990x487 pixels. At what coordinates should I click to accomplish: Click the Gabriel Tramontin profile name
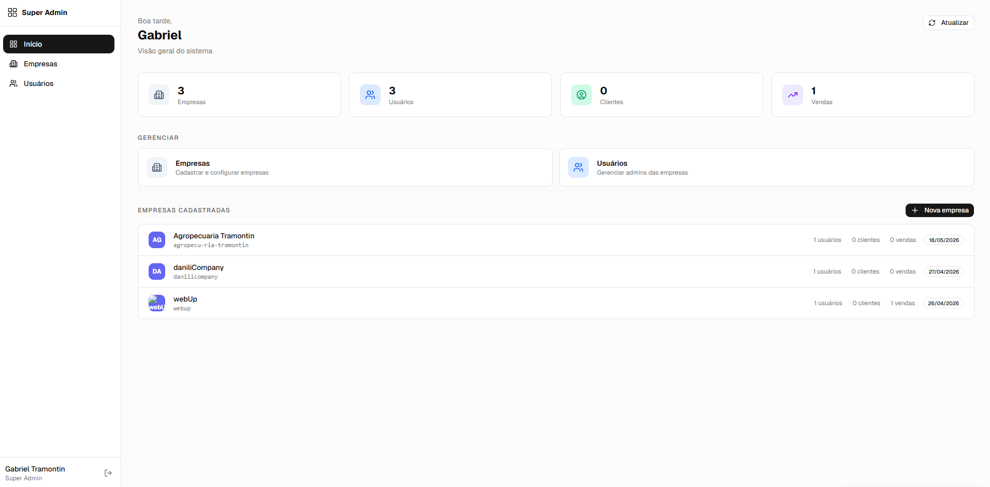click(x=35, y=469)
